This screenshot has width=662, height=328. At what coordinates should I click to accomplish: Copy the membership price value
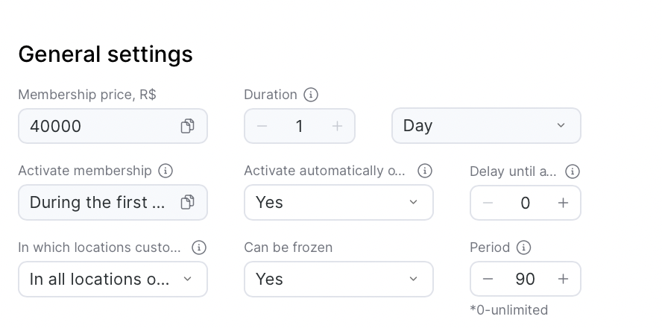pyautogui.click(x=187, y=126)
